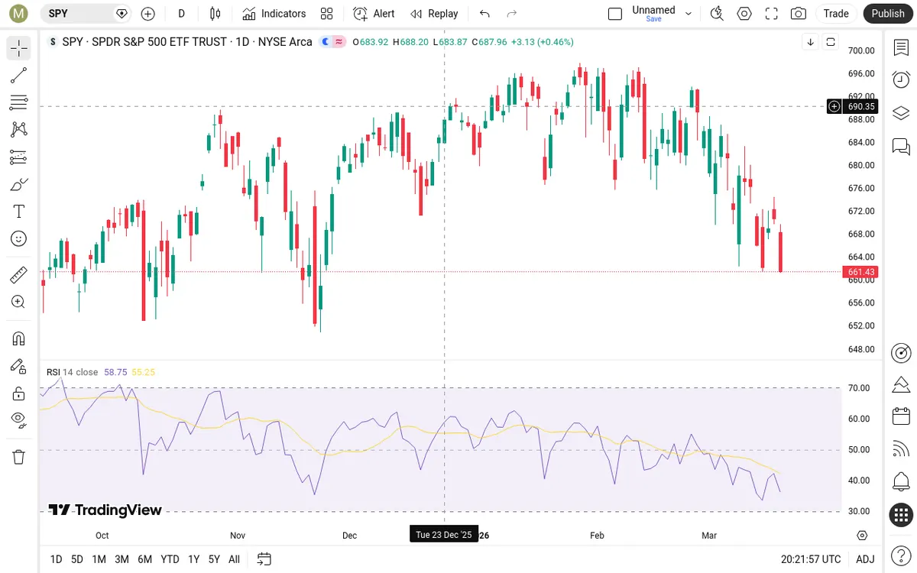Open timezone menu at 20:21:57 UTC

(x=811, y=559)
